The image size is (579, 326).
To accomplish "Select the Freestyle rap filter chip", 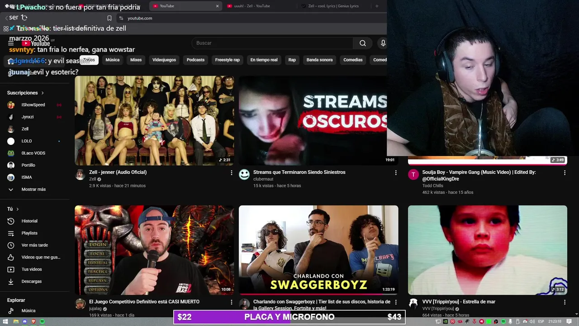I will coord(228,60).
